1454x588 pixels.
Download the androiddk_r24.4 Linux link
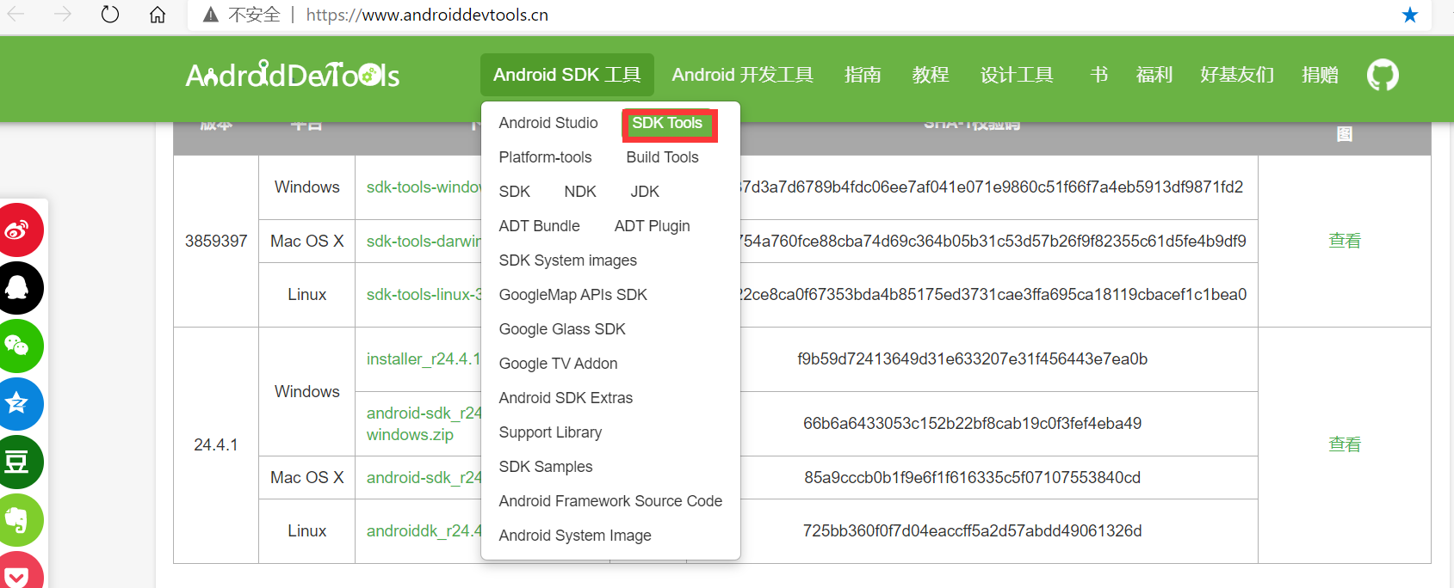point(424,531)
